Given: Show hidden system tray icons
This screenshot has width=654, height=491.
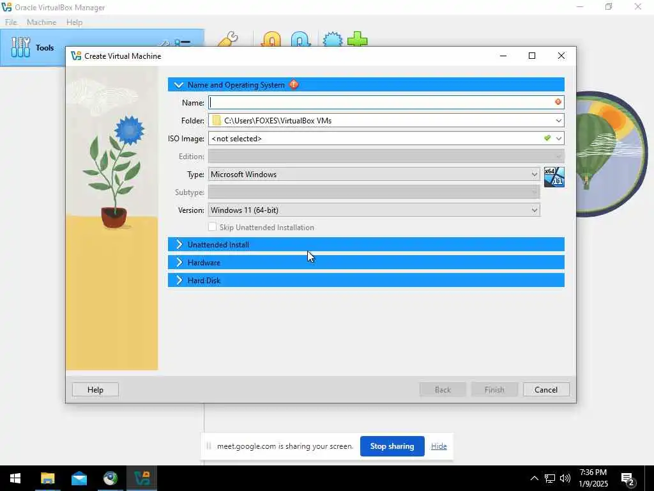Looking at the screenshot, I should (534, 478).
